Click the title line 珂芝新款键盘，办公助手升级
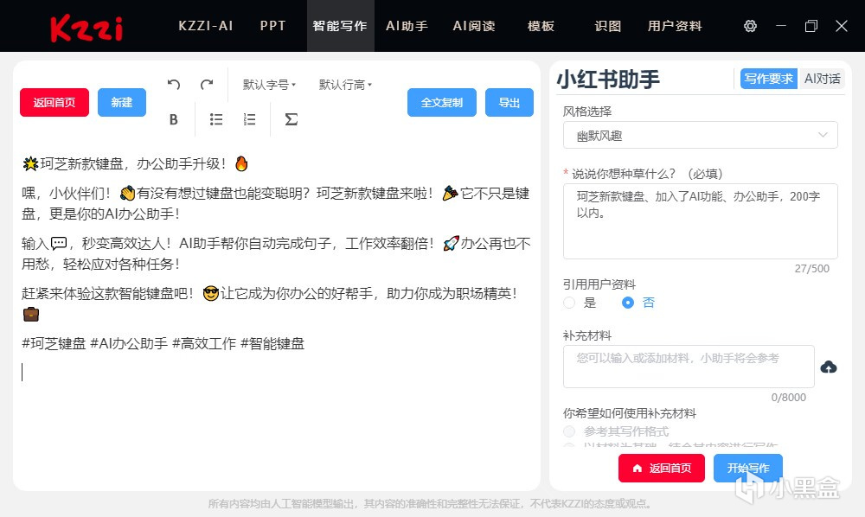 [135, 163]
